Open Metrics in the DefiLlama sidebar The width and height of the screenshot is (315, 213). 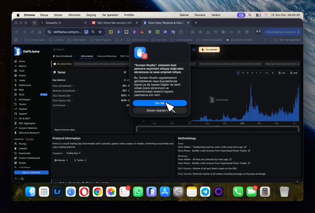(x=23, y=66)
